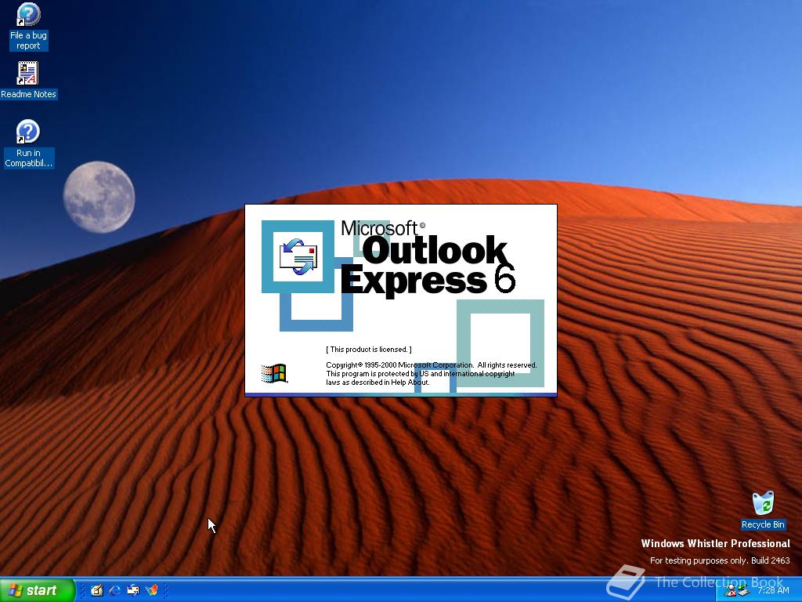Launch Internet Explorer from quick launch

click(x=115, y=590)
